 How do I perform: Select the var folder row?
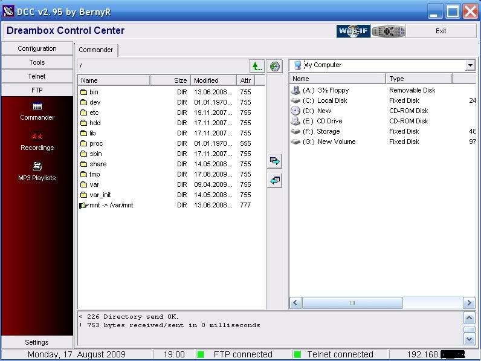tap(171, 184)
